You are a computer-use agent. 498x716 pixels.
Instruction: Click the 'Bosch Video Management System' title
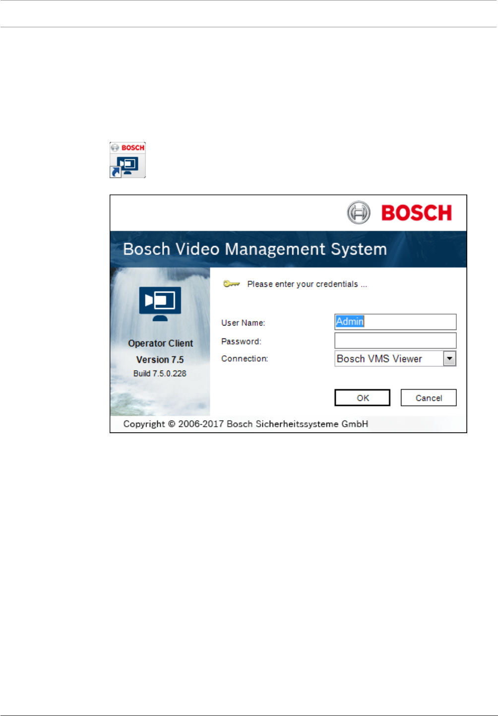coord(255,249)
